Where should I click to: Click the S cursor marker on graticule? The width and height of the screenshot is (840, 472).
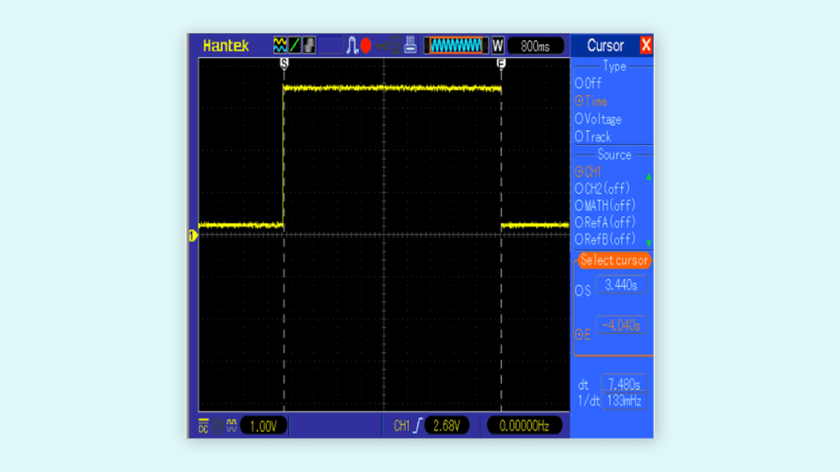(x=284, y=64)
